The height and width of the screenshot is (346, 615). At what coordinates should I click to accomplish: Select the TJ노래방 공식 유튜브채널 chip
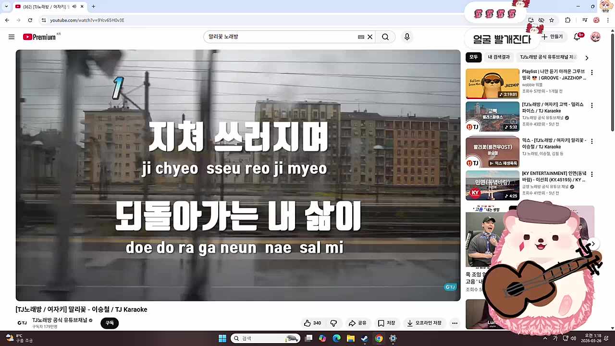(x=548, y=57)
